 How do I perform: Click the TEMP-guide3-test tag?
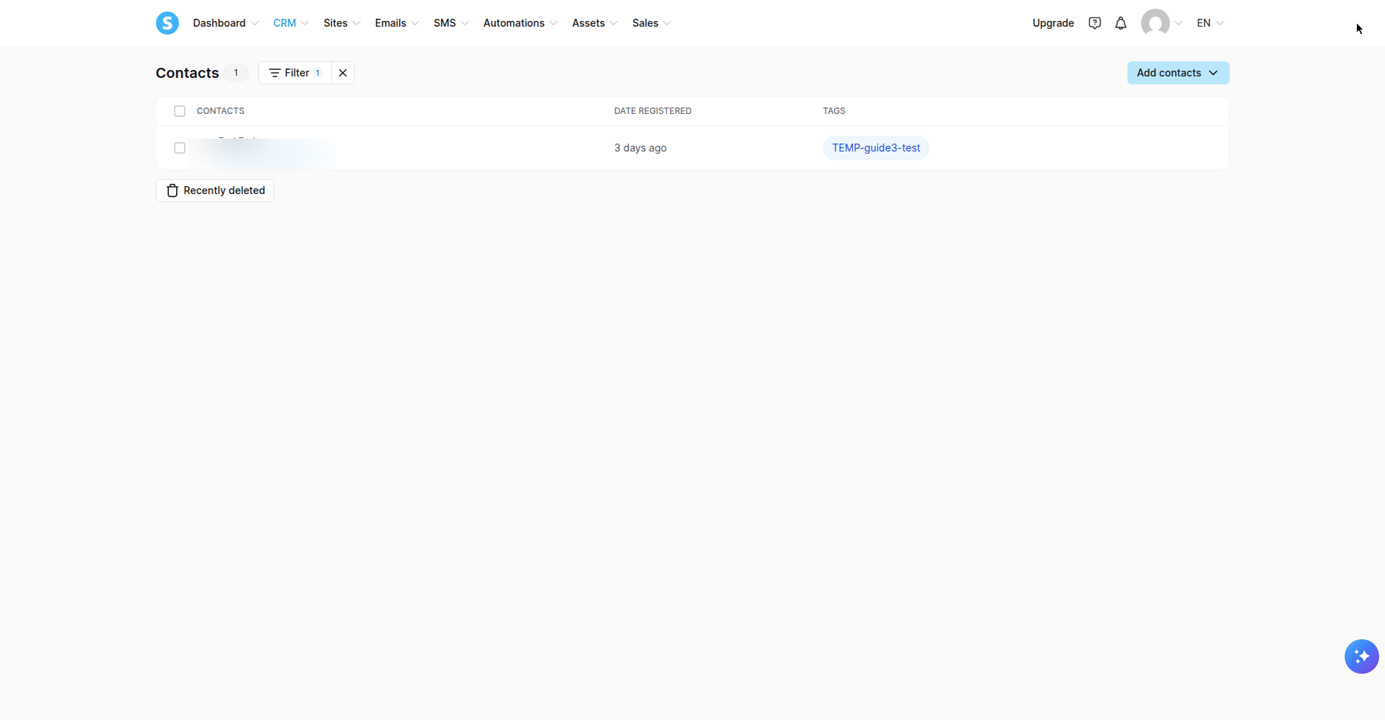pos(876,148)
